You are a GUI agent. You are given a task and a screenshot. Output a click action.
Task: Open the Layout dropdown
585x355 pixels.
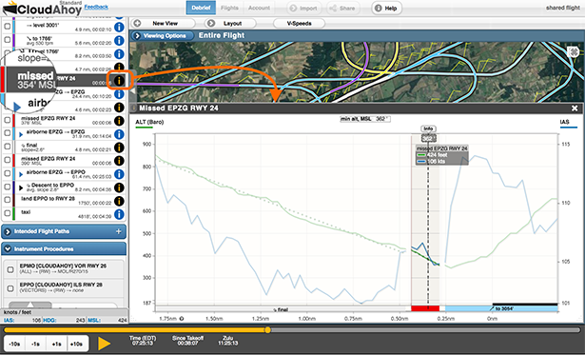(230, 23)
